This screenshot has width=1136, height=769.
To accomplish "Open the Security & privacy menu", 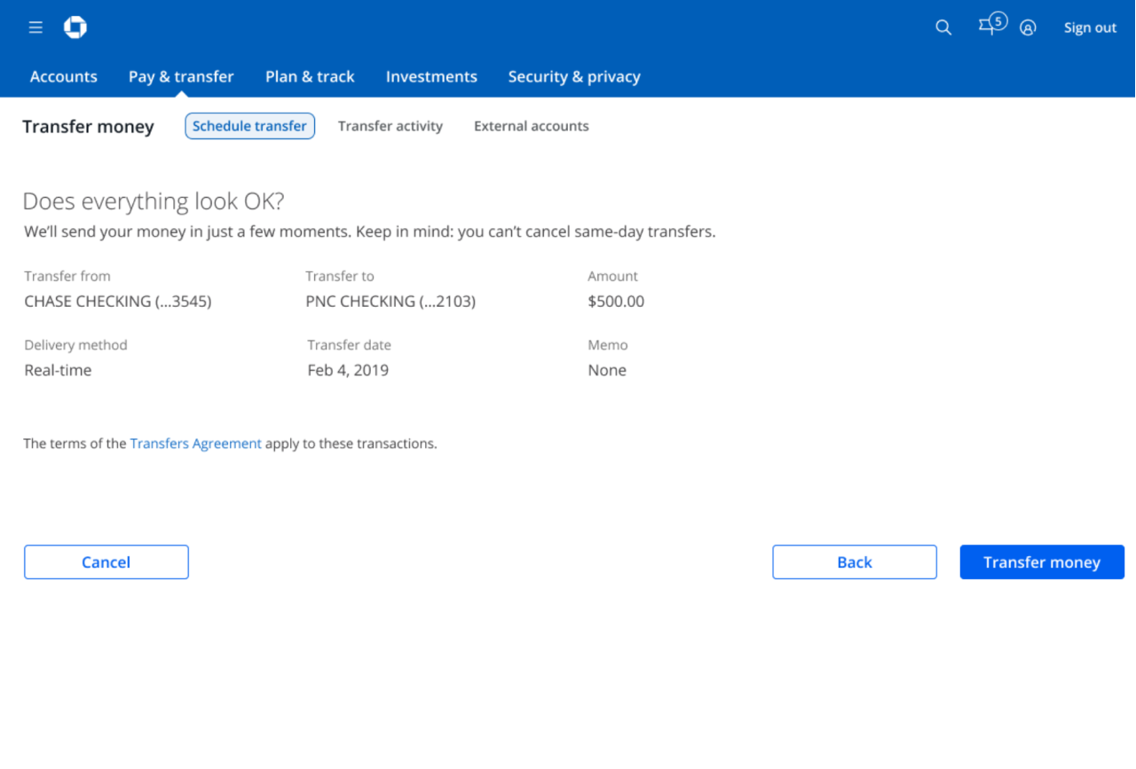I will coord(574,76).
